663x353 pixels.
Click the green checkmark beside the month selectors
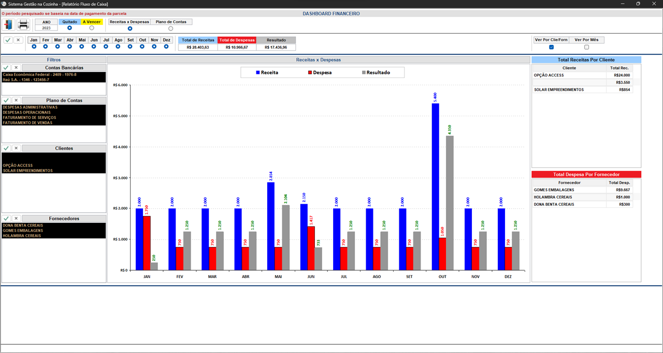pyautogui.click(x=8, y=40)
